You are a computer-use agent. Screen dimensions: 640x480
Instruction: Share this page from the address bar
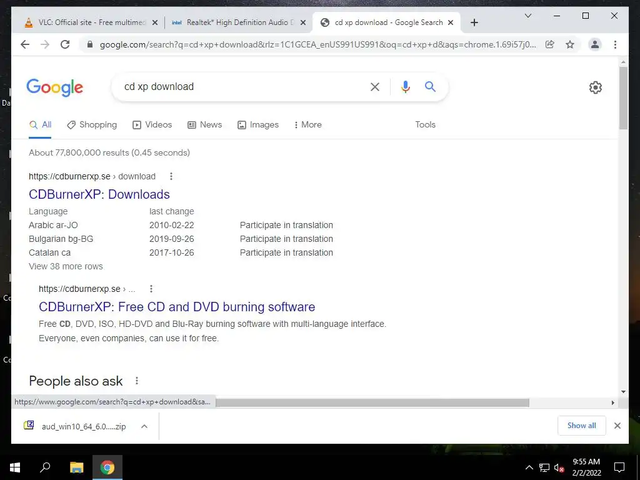point(550,44)
